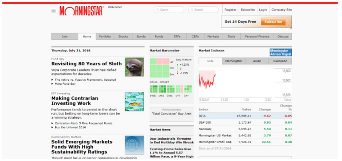Click the orange Subscribe button
342x161 pixels.
coord(273,22)
